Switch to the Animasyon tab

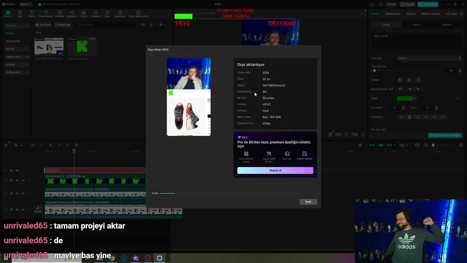[393, 14]
